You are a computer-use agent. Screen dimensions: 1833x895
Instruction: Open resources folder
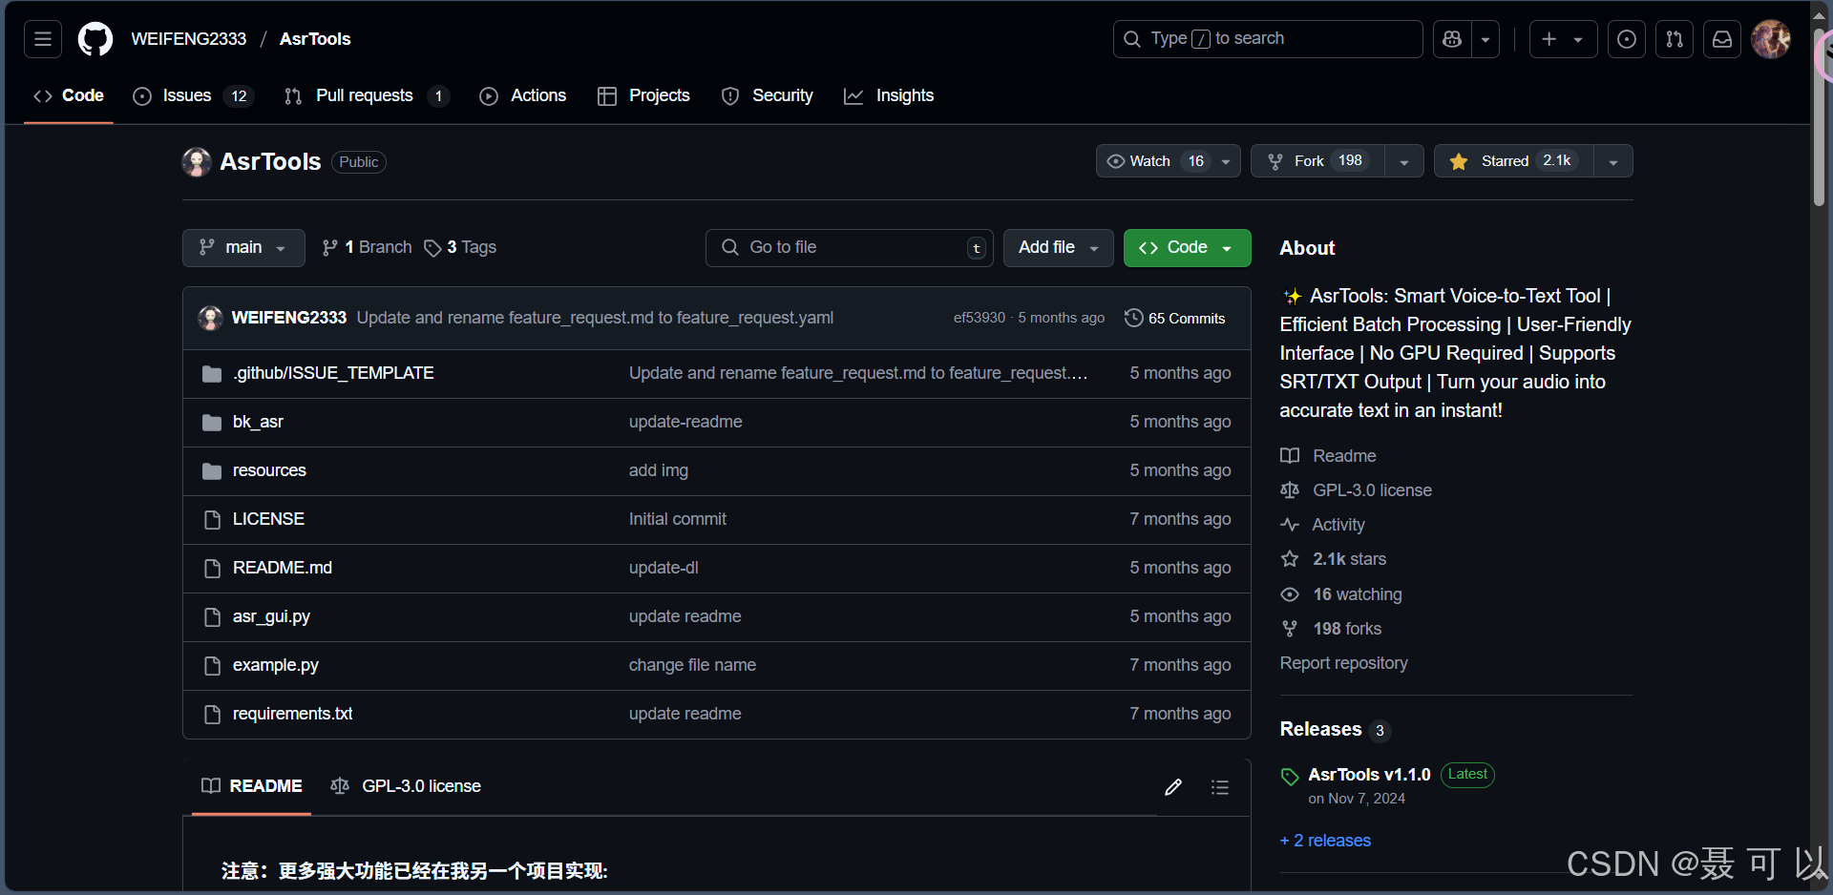coord(269,470)
